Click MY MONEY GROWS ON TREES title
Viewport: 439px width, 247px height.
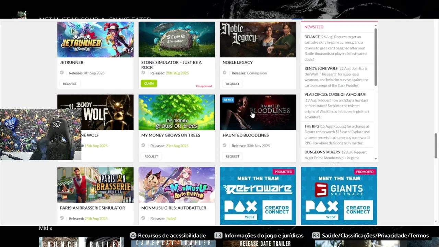click(170, 135)
